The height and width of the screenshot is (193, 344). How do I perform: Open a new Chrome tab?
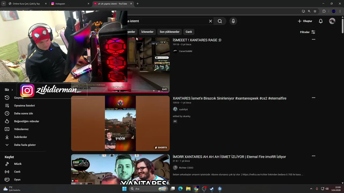[138, 4]
